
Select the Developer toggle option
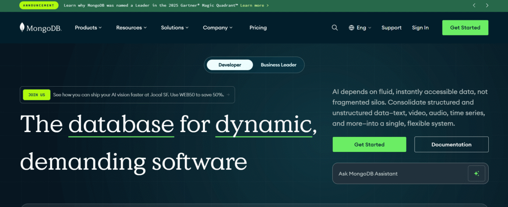coord(230,65)
